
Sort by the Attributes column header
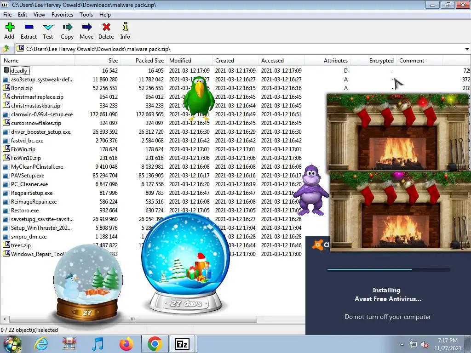click(x=327, y=60)
